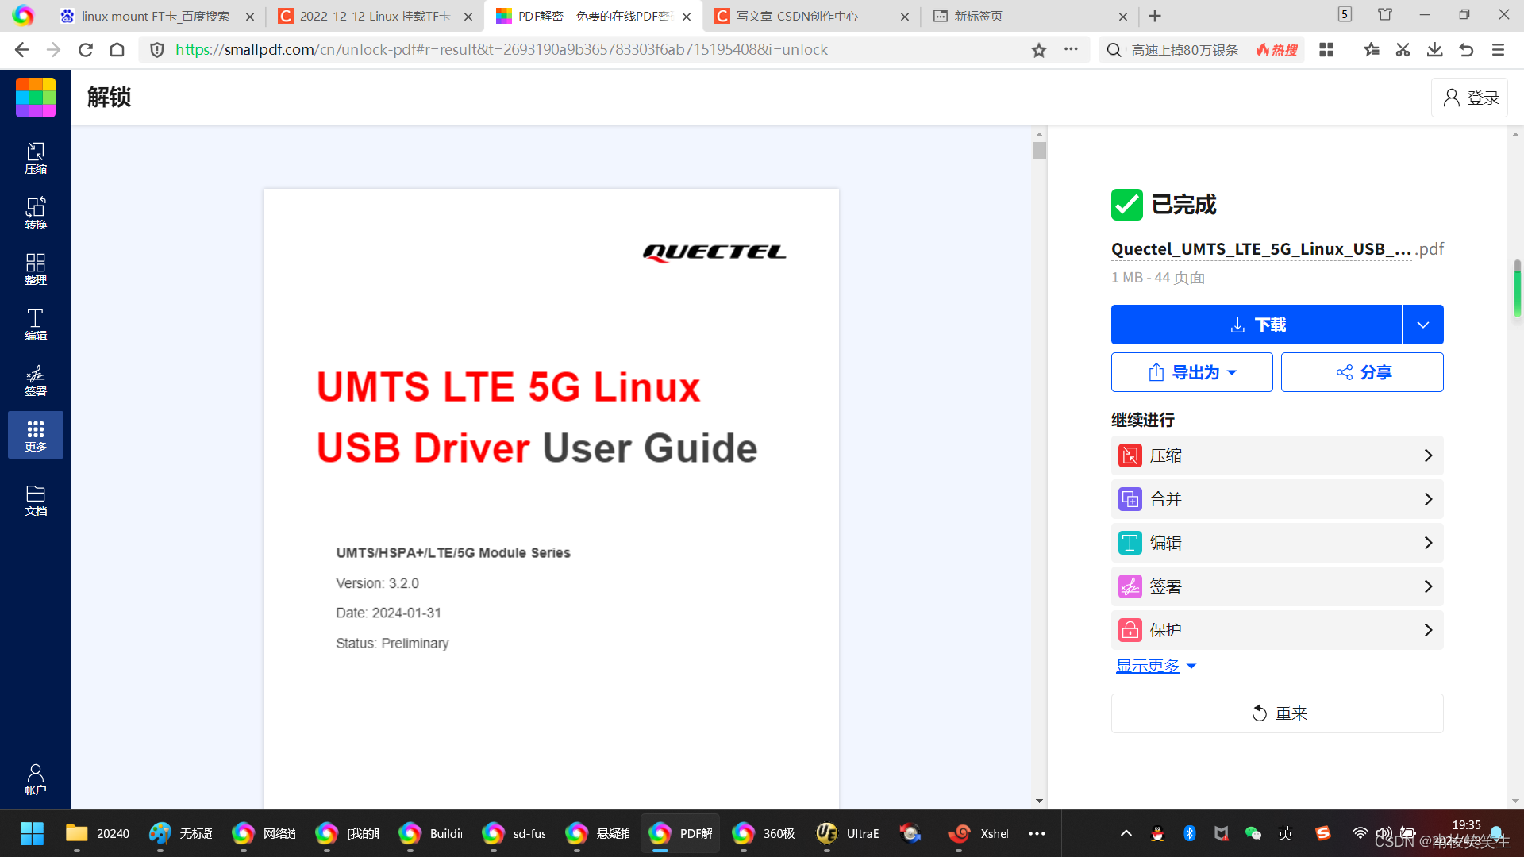Viewport: 1524px width, 857px height.
Task: Reload the current page
Action: tap(86, 50)
